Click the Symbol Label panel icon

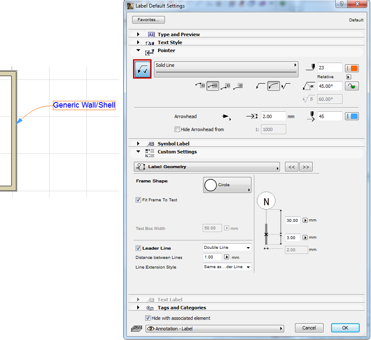point(151,144)
